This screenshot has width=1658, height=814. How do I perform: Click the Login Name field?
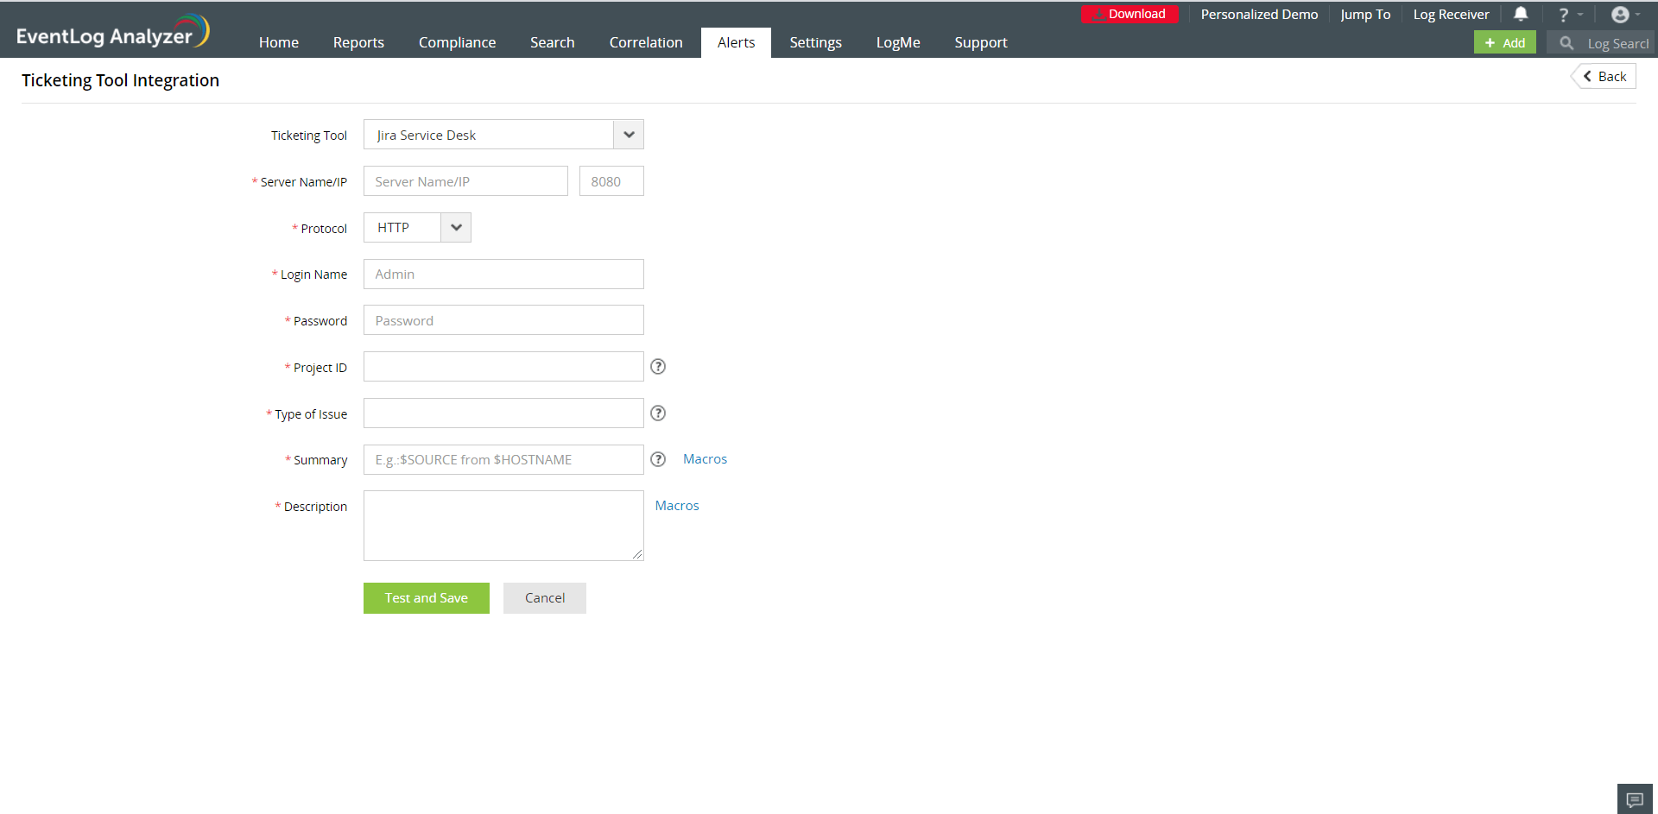coord(503,274)
